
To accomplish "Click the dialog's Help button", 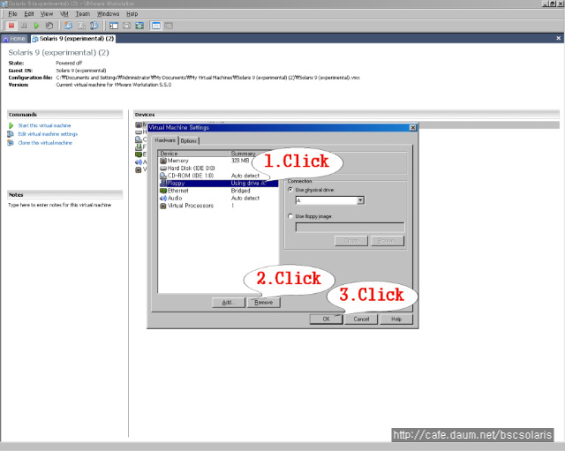I will click(396, 319).
